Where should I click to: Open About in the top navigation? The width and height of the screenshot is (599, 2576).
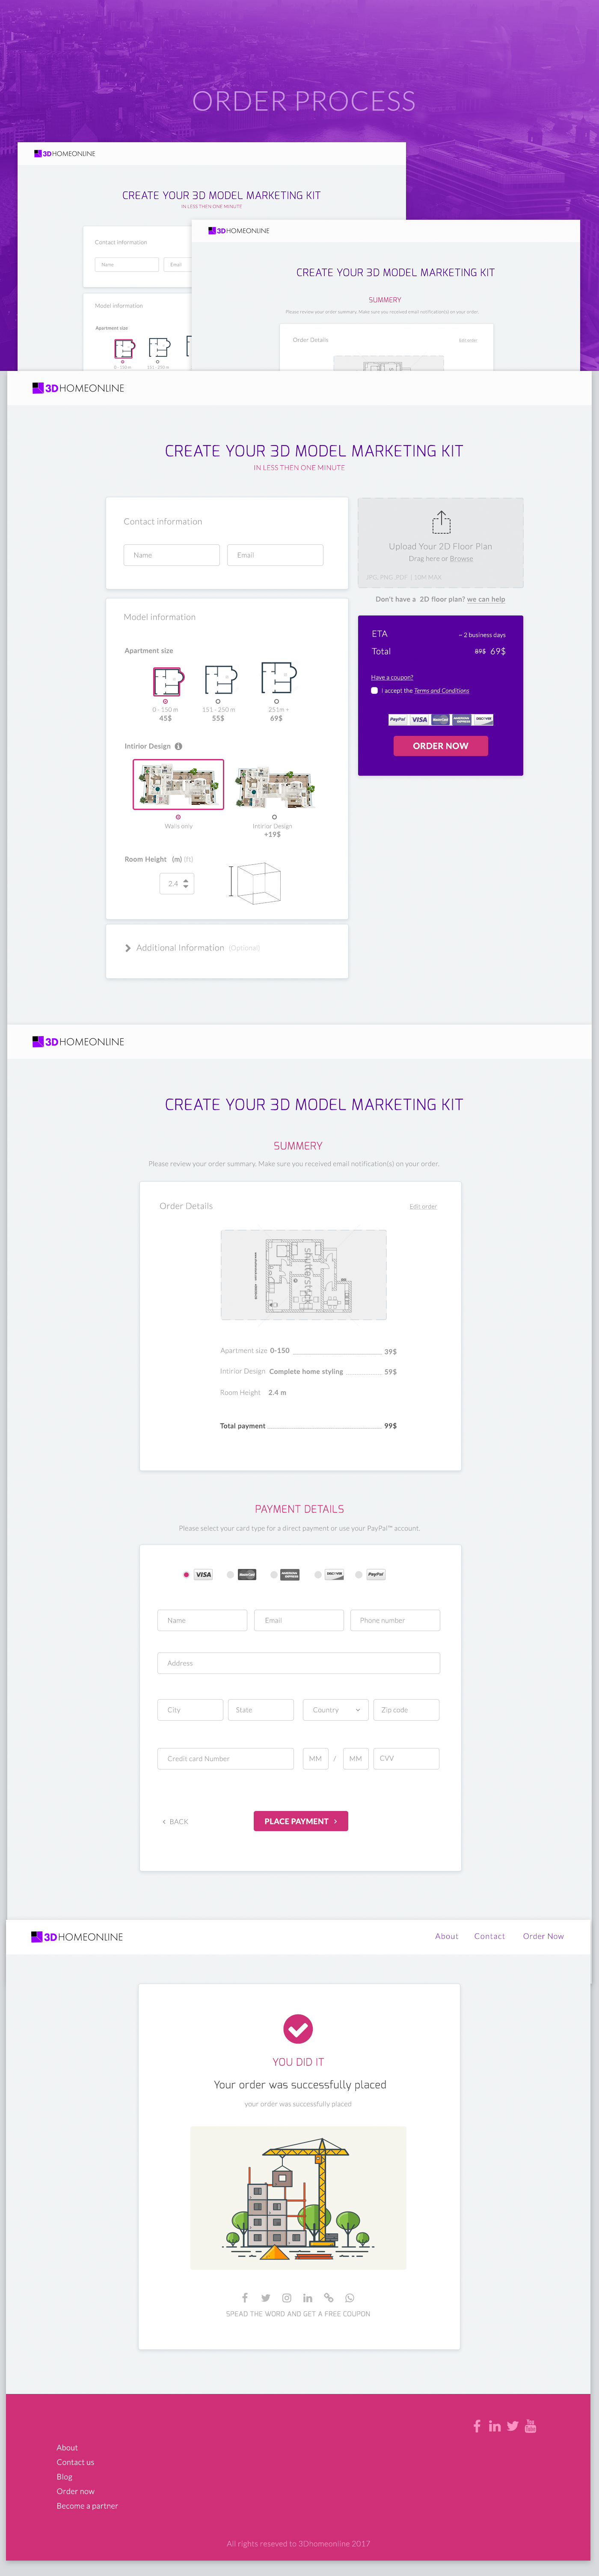446,1936
